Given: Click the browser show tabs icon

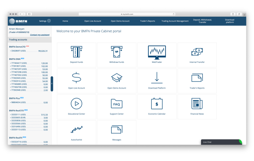Looking at the screenshot, I should [x=239, y=14].
